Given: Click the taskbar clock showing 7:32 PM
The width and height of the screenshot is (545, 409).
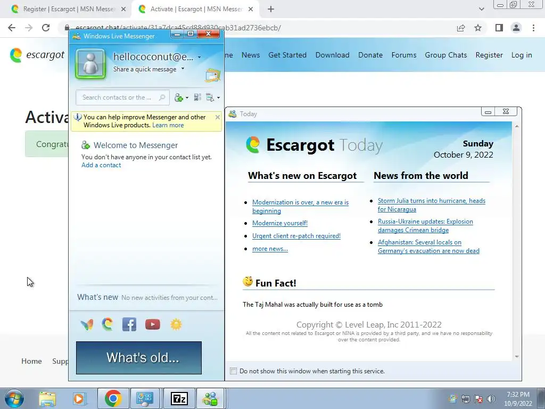Looking at the screenshot, I should click(518, 399).
